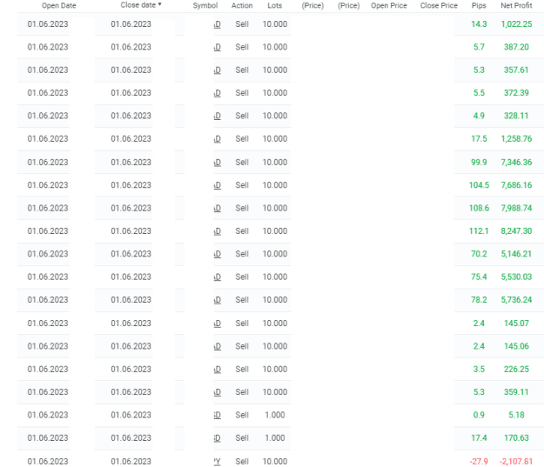Select the net profit value 5,146.21
Viewport: 544px width, 467px height.
pos(516,254)
